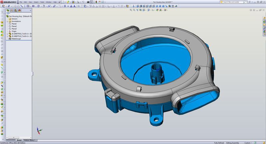Expand the Annotations tree node

coord(7,21)
